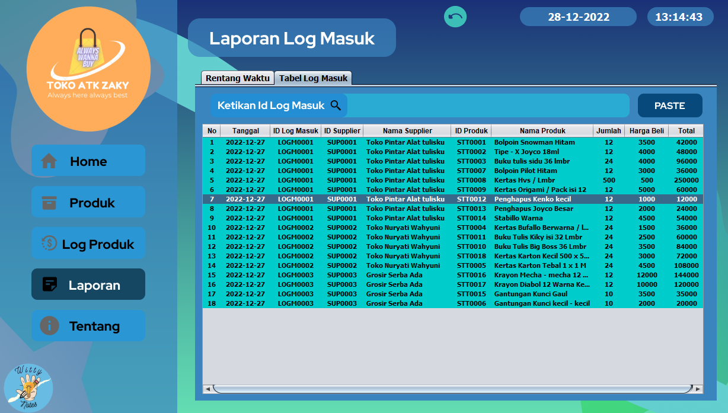This screenshot has height=413, width=728.
Task: Click the house icon beside Home
Action: [x=49, y=161]
